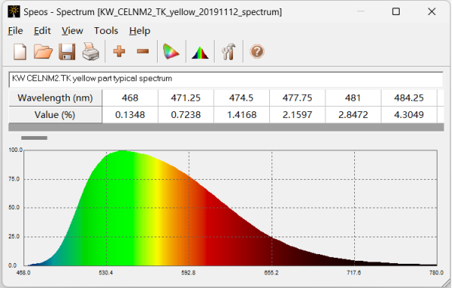452x288 pixels.
Task: Select the 471.25 wavelength cell
Action: click(x=186, y=98)
